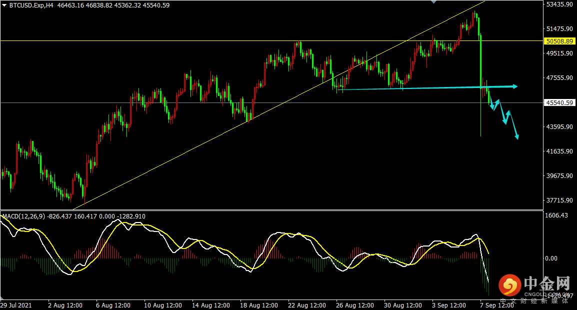This screenshot has height=310, width=577.
Task: Click the 3 Sep 12:00 time label
Action: coord(449,305)
